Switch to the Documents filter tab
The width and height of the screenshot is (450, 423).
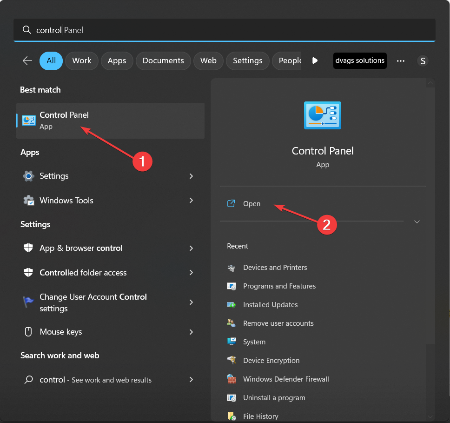(163, 60)
